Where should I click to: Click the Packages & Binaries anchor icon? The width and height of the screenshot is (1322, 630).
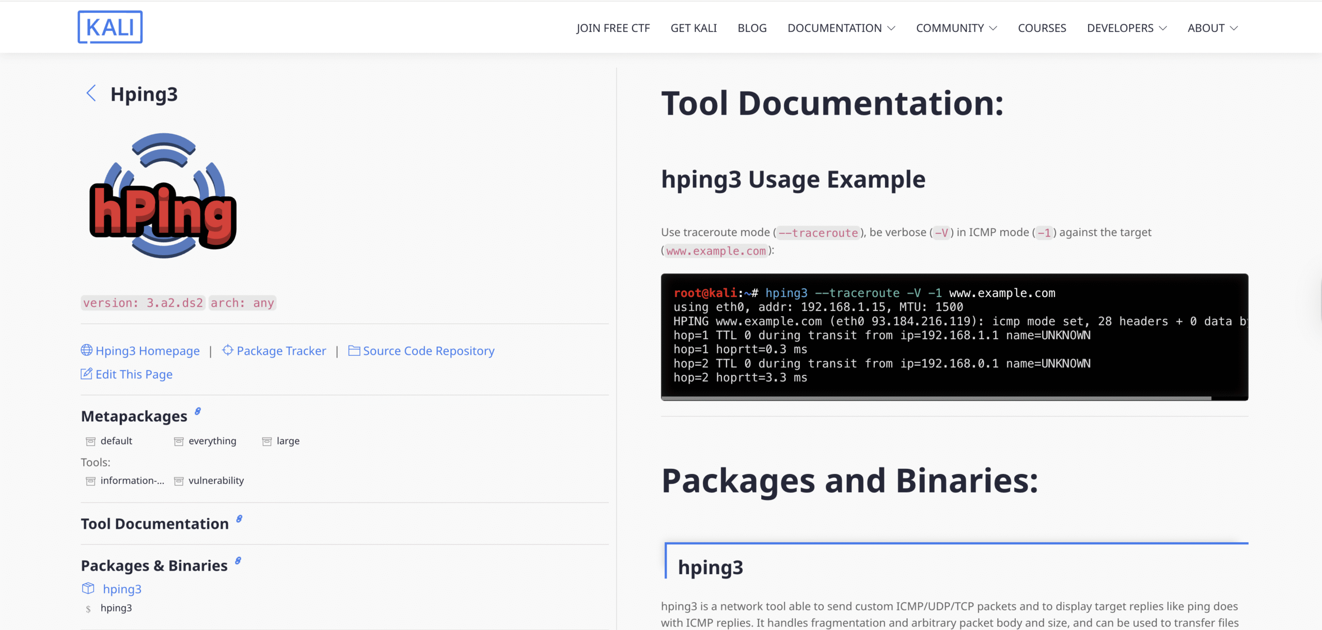point(238,561)
